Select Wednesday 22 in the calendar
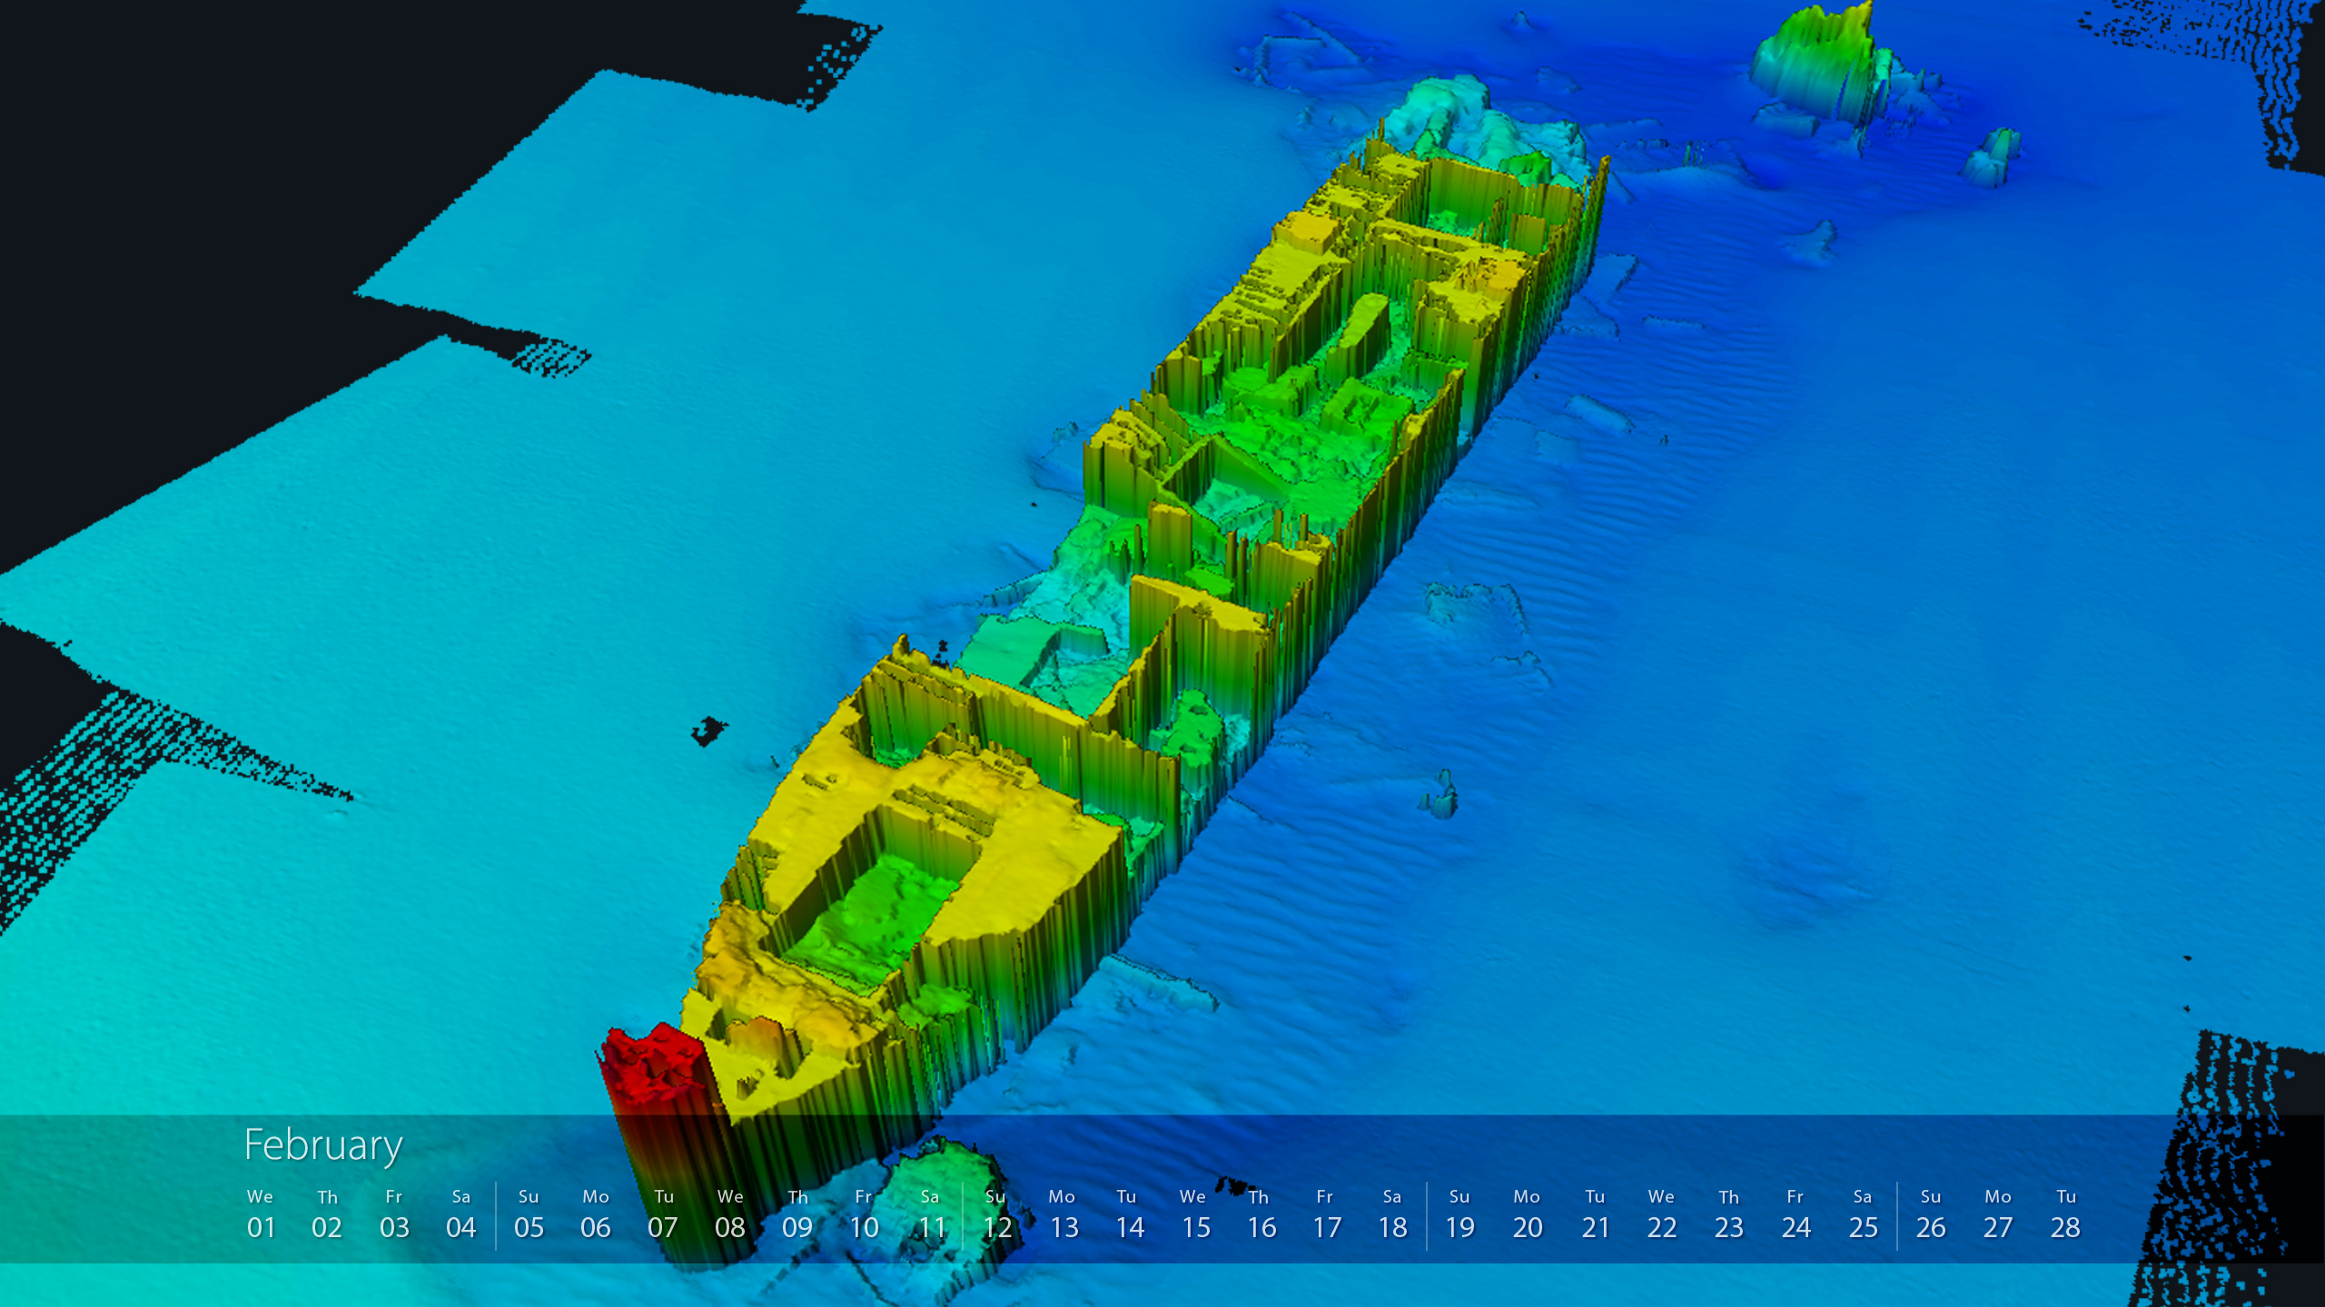 [1662, 1214]
